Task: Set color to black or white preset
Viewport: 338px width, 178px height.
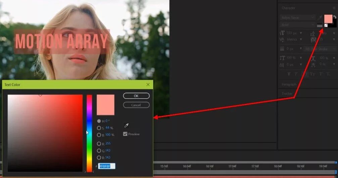Action: [320, 25]
